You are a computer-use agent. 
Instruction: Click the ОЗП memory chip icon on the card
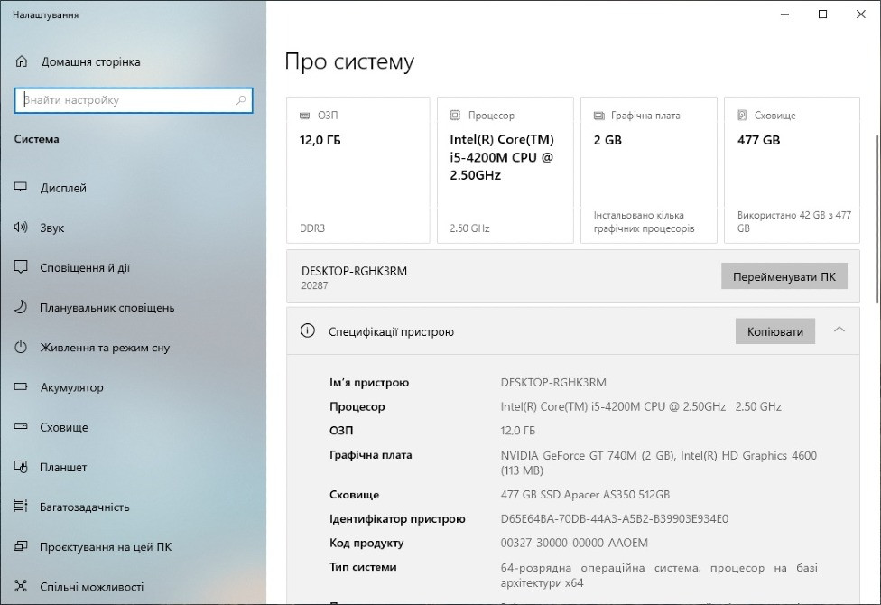pos(305,116)
